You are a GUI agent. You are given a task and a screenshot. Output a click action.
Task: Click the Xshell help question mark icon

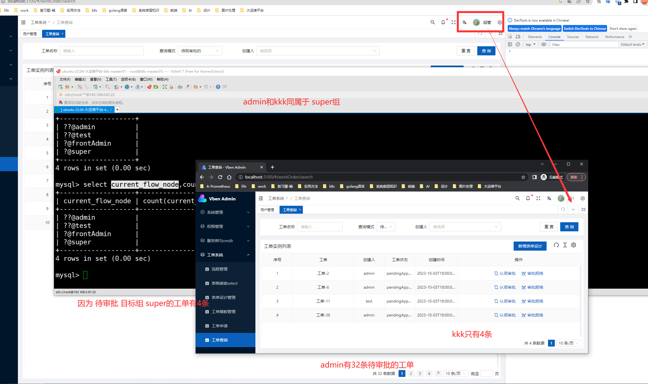[x=218, y=87]
